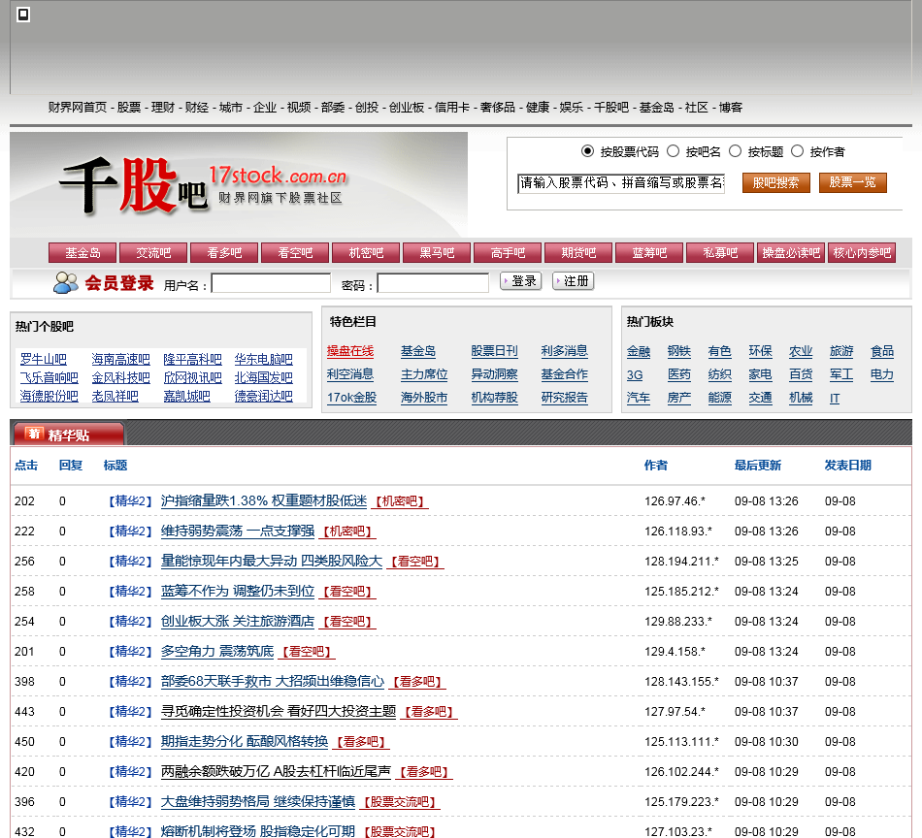Click the stock code search field
The height and width of the screenshot is (838, 922).
coord(621,183)
